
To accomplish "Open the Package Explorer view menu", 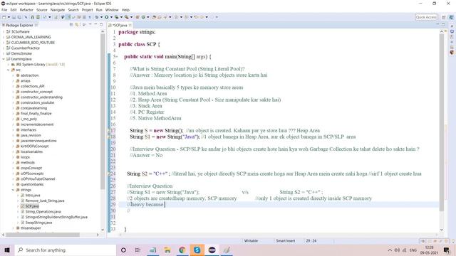I will (90, 25).
